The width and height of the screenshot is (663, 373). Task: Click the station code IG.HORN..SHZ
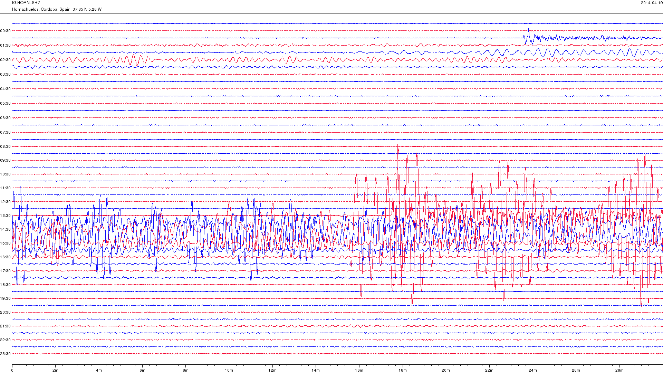(x=26, y=3)
